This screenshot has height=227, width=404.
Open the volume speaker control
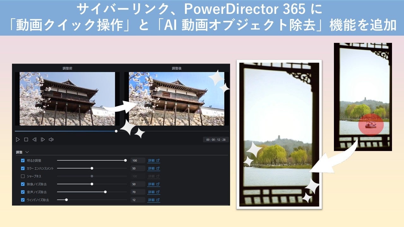[51, 139]
